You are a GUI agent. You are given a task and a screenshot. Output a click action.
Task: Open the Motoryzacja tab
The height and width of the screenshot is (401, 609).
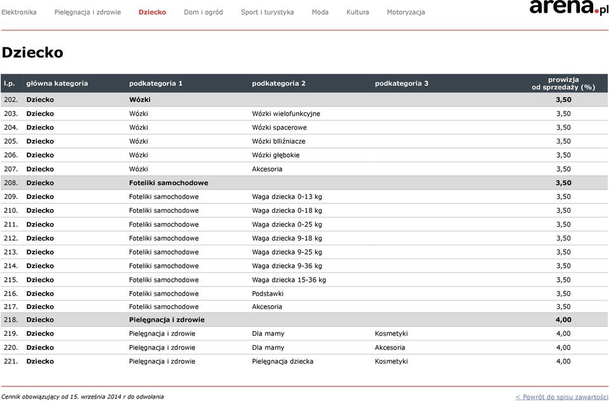[406, 12]
